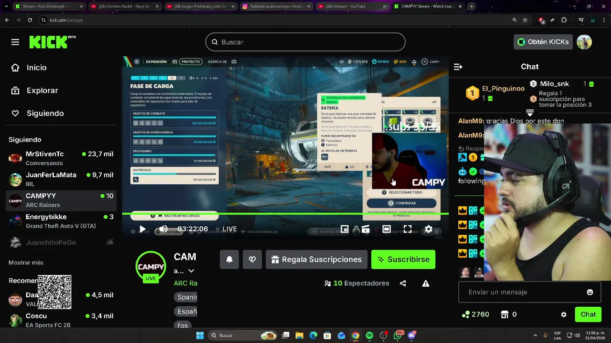The width and height of the screenshot is (611, 343).
Task: Open MrStivenTc channel from following list
Action: tap(61, 158)
